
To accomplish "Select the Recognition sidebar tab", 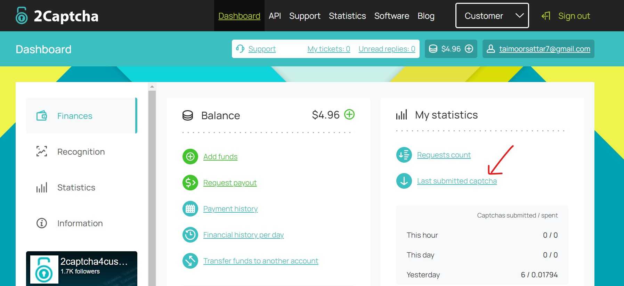I will (x=81, y=152).
